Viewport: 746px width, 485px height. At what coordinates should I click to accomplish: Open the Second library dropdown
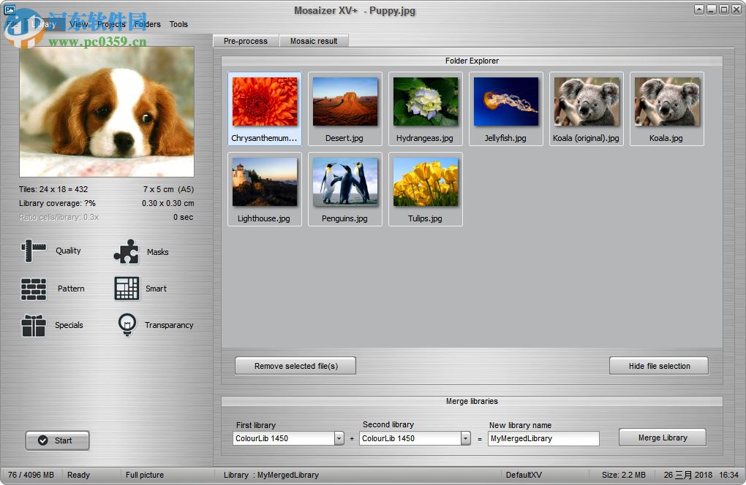pyautogui.click(x=466, y=438)
